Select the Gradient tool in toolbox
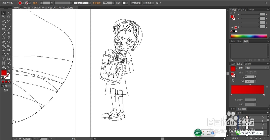 click(9, 50)
